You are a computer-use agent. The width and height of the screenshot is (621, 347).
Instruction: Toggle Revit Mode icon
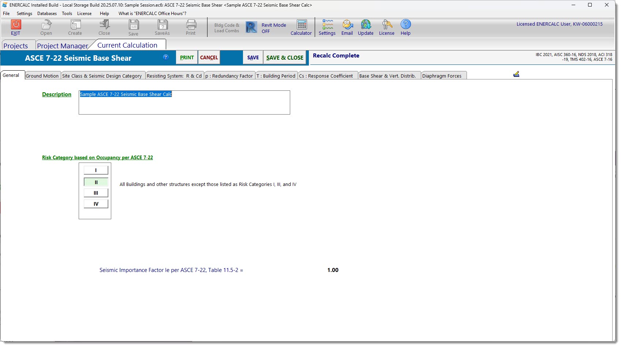pyautogui.click(x=251, y=27)
